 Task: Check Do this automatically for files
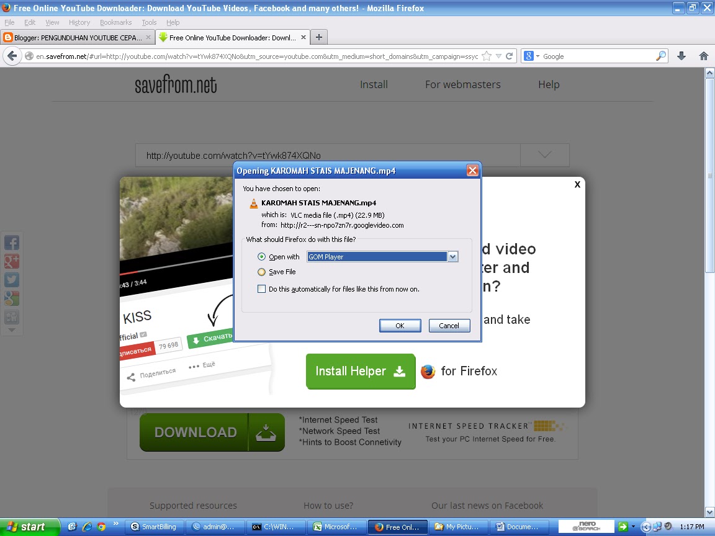pos(261,289)
